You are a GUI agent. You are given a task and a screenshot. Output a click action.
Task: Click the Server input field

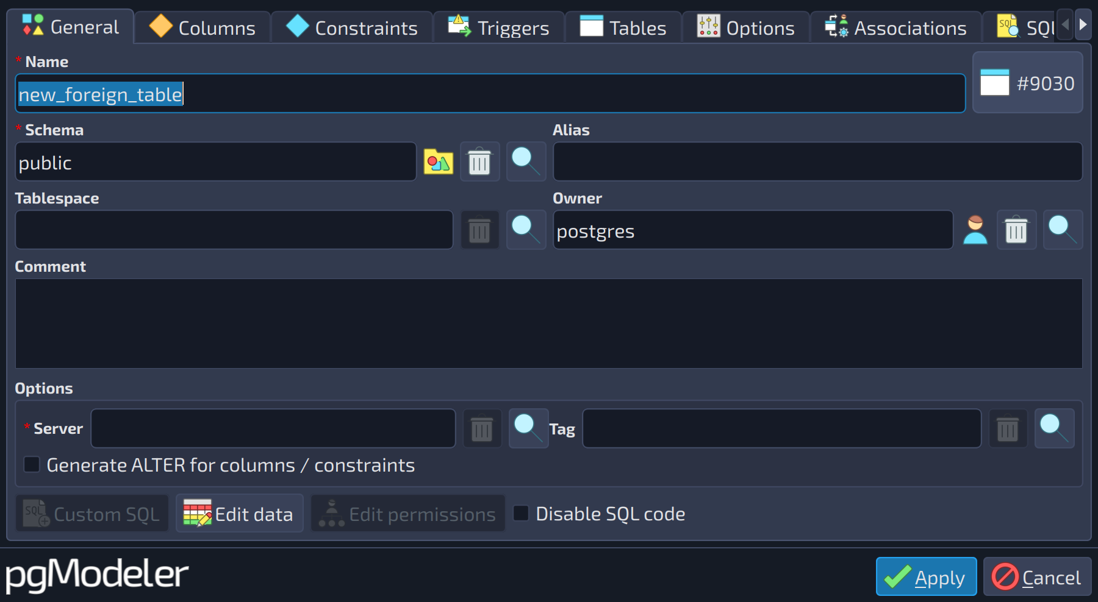tap(273, 428)
